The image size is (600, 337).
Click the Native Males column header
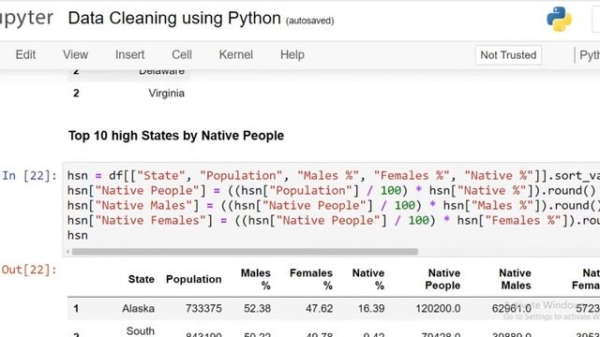pos(516,279)
